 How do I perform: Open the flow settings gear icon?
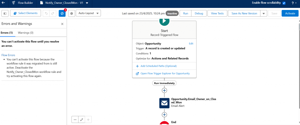coord(71,13)
